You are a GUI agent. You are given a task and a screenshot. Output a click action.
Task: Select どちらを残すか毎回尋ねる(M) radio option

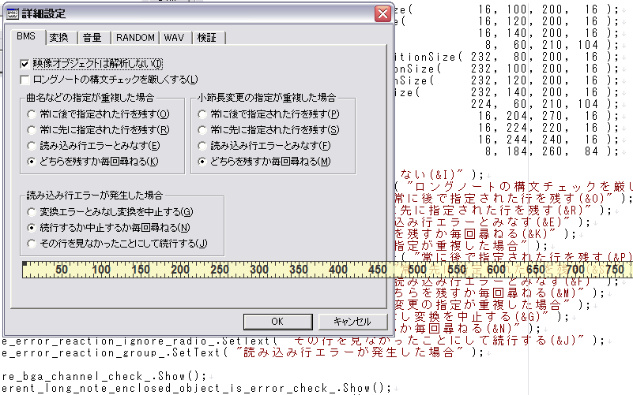205,162
